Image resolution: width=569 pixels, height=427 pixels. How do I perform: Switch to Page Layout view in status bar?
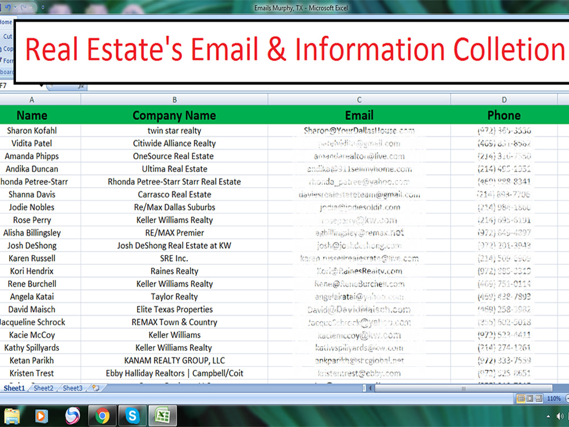[x=530, y=399]
